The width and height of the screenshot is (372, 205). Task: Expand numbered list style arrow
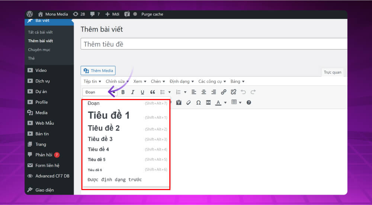tap(185, 92)
